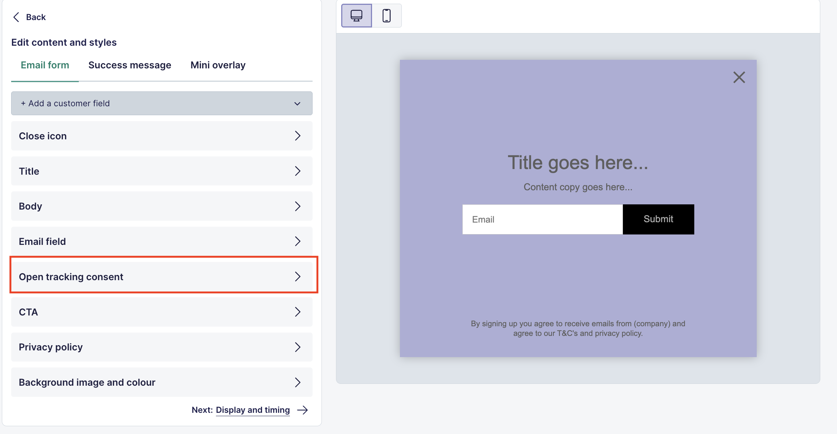Close the popup preview with X icon
The height and width of the screenshot is (434, 837).
pos(739,77)
